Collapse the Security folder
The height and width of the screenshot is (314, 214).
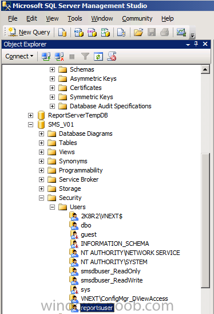pos(41,198)
